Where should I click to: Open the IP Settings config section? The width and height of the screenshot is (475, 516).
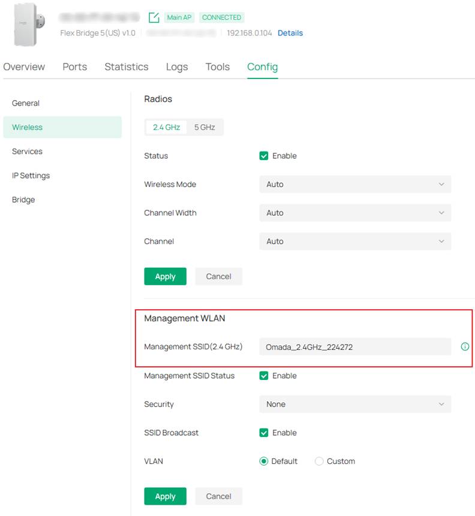(62, 176)
